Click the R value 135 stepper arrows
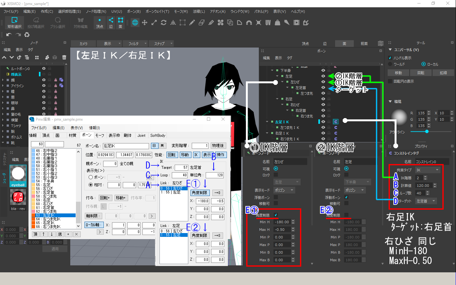Viewport: 456px width, 285px height. [429, 113]
